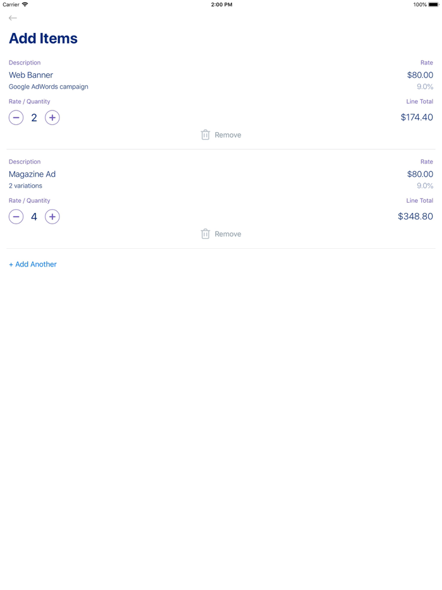Change the 9.0% tax on Magazine Ad

tap(426, 186)
